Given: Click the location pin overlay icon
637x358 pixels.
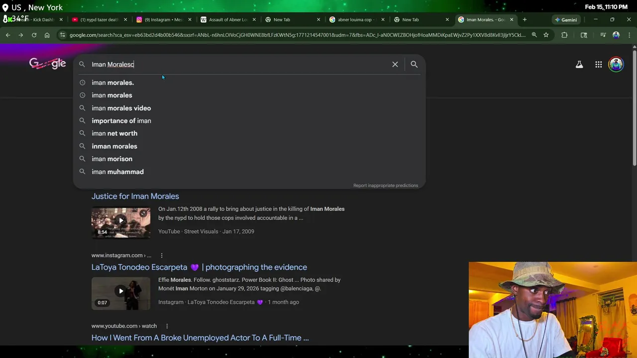Looking at the screenshot, I should 5,7.
